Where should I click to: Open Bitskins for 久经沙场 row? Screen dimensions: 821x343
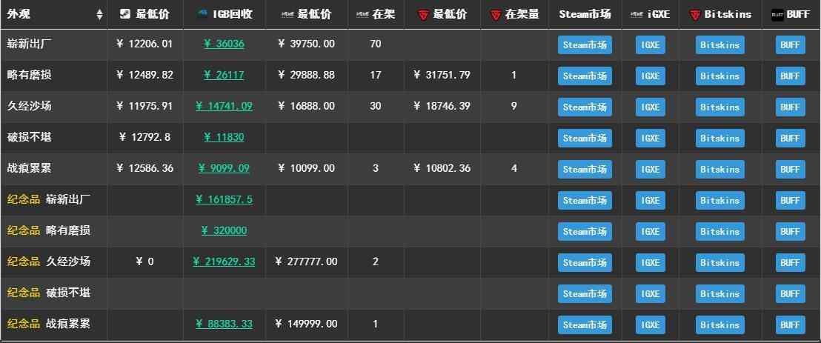click(720, 107)
